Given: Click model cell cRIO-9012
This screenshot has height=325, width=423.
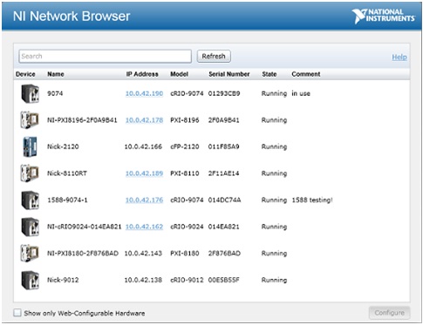Looking at the screenshot, I should click(x=187, y=280).
